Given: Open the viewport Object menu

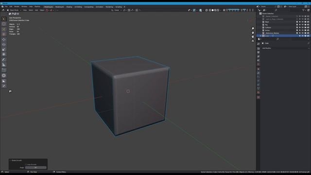Looking at the screenshot, I should pyautogui.click(x=42, y=10).
